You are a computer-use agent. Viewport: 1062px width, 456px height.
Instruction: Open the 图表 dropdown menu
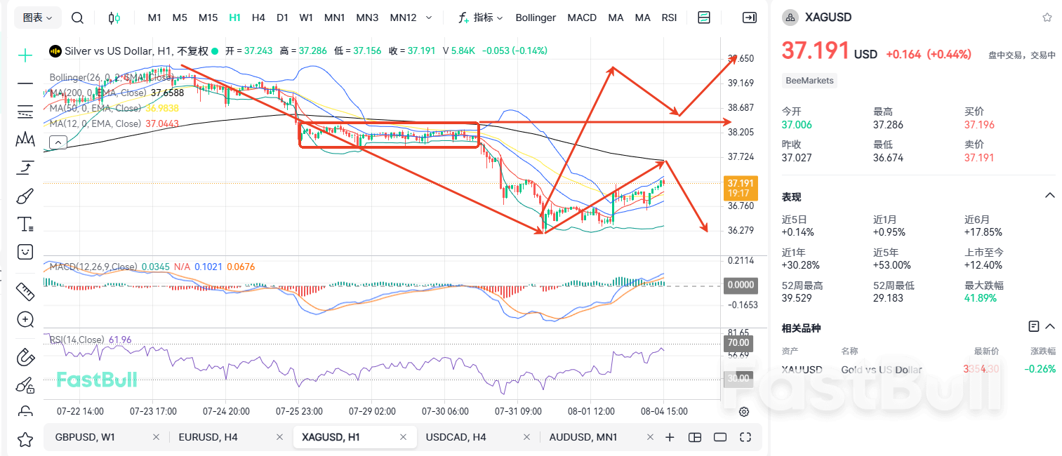click(x=37, y=18)
